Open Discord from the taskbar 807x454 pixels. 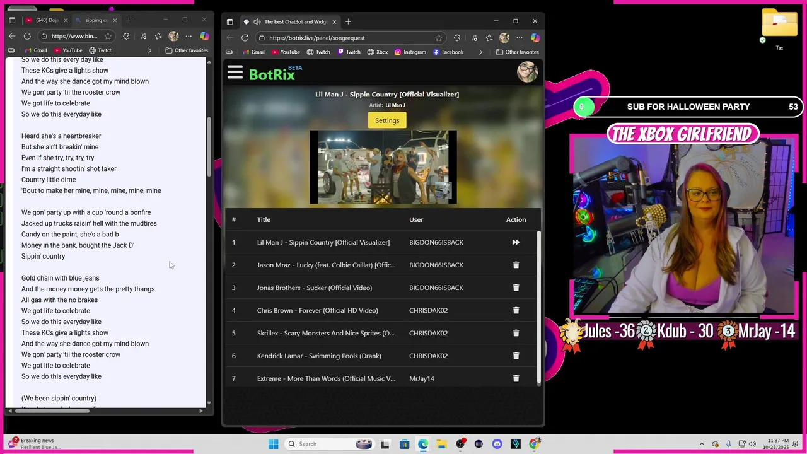click(497, 444)
